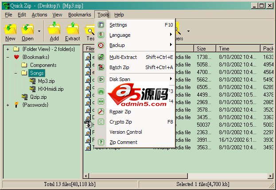Click the key Passwords icon

tap(16, 105)
